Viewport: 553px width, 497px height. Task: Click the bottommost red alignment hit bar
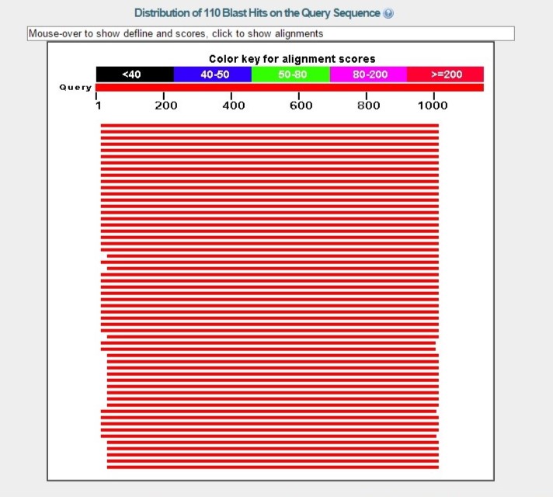click(x=272, y=467)
